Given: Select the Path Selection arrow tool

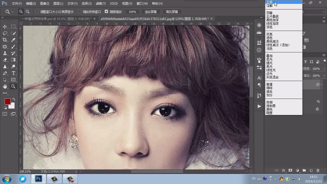Looking at the screenshot, I should point(5,80).
